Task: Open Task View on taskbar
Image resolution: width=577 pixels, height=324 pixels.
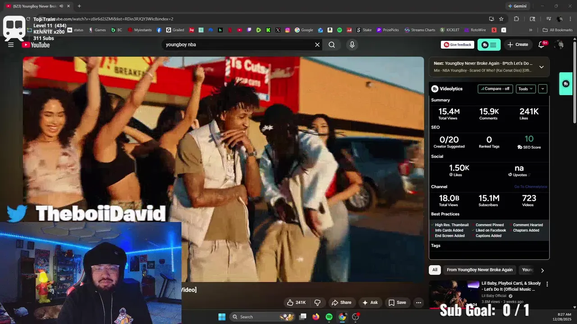Action: [303, 317]
